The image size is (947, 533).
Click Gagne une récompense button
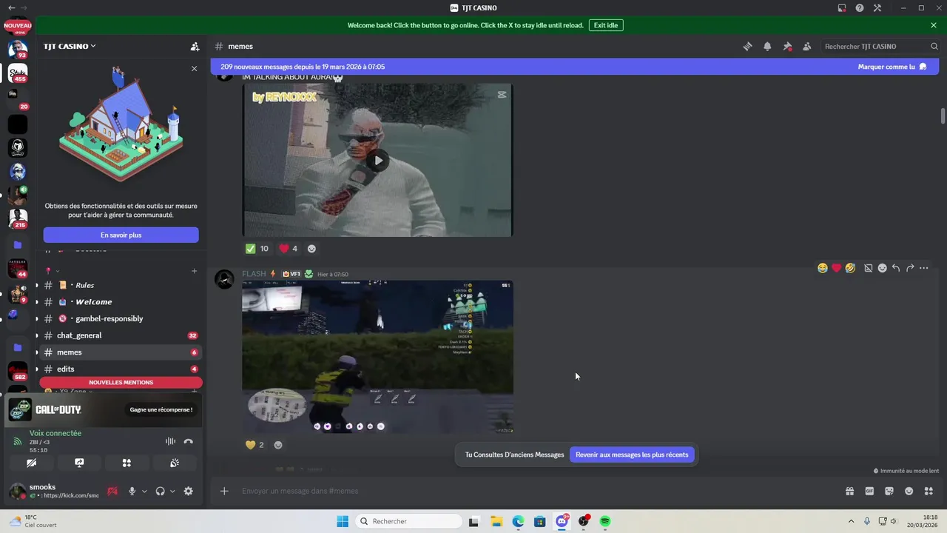[x=161, y=409]
